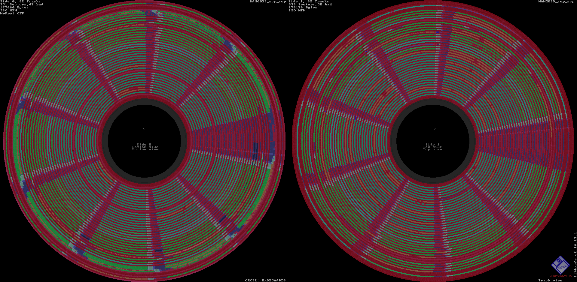Click the 'WANG039_scp_scp' title at far right
577x282 pixels.
click(556, 1)
